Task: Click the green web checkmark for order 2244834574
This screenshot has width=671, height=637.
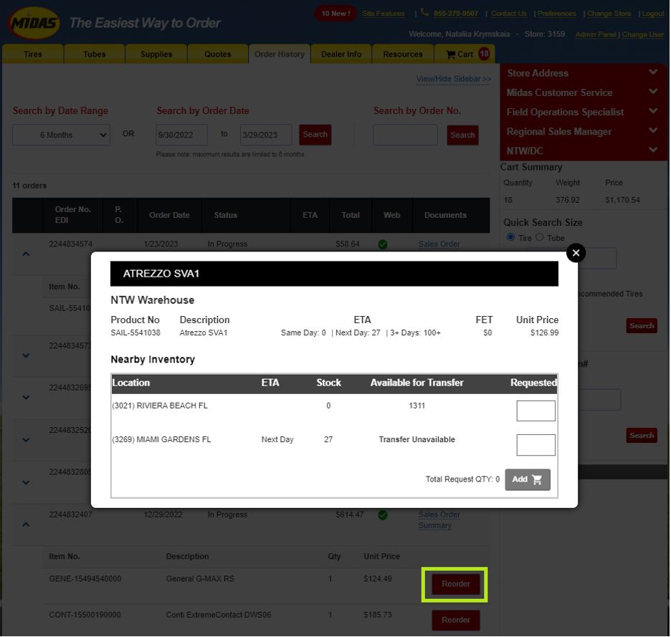Action: coord(383,244)
